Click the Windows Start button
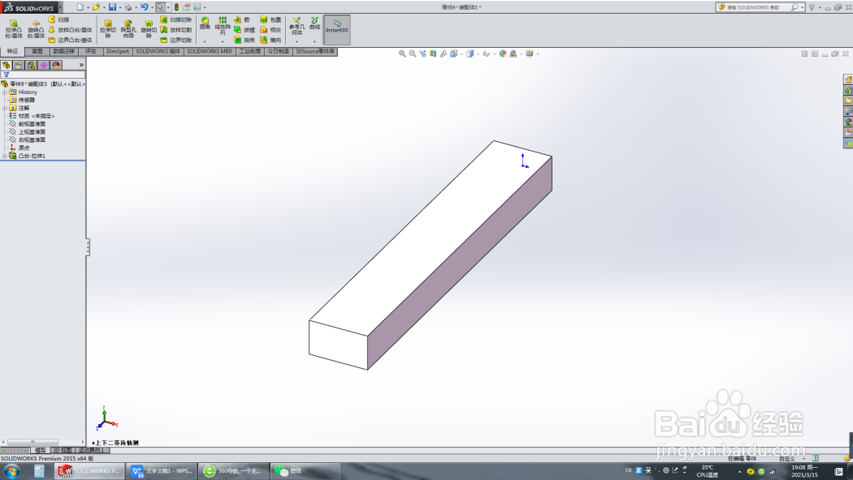This screenshot has width=853, height=480. click(12, 471)
